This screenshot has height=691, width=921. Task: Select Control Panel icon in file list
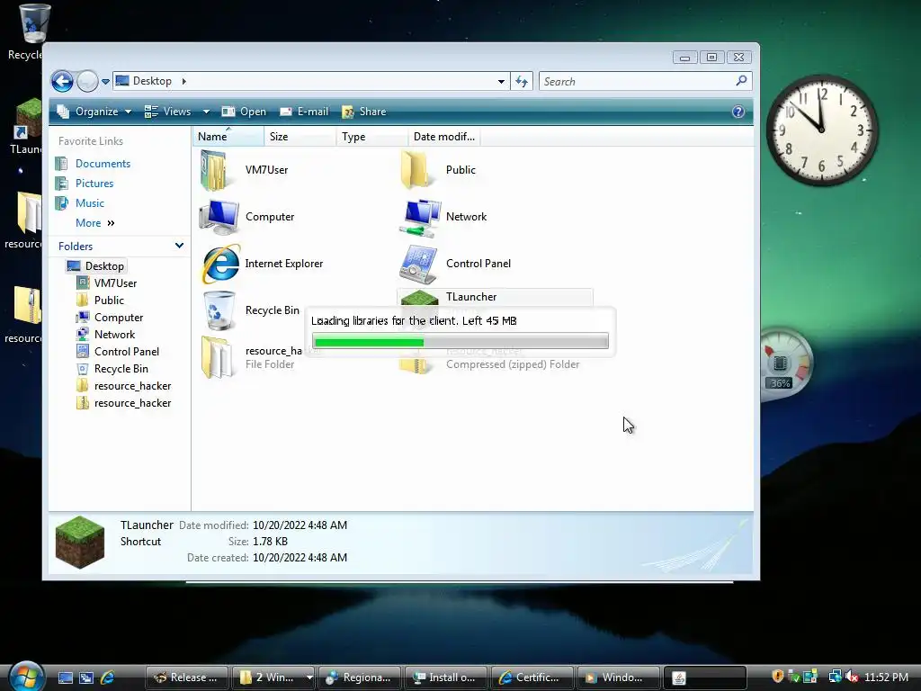click(418, 265)
